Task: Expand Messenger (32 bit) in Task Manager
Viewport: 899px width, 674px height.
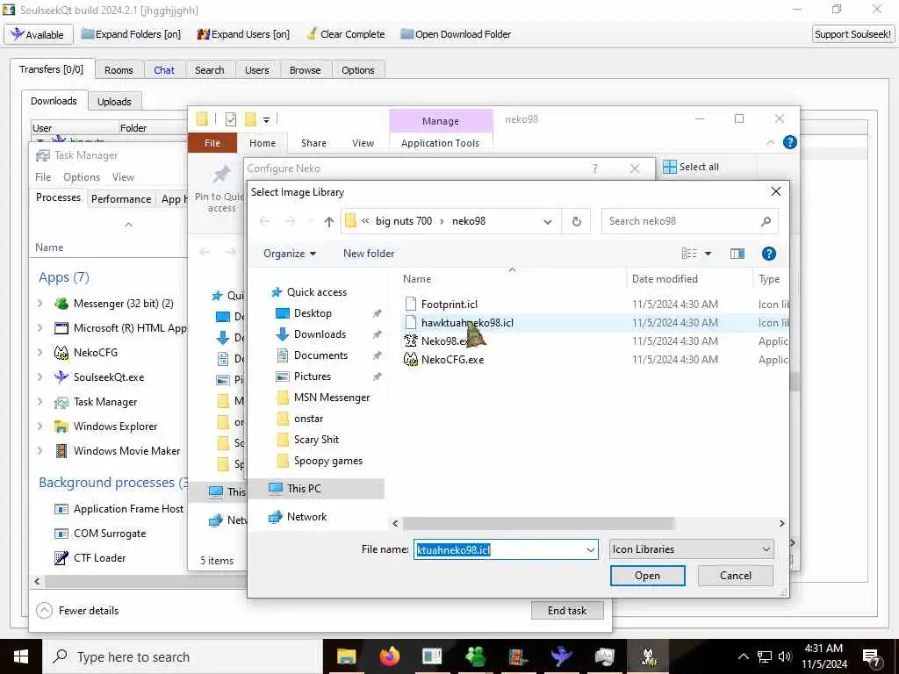Action: [40, 303]
